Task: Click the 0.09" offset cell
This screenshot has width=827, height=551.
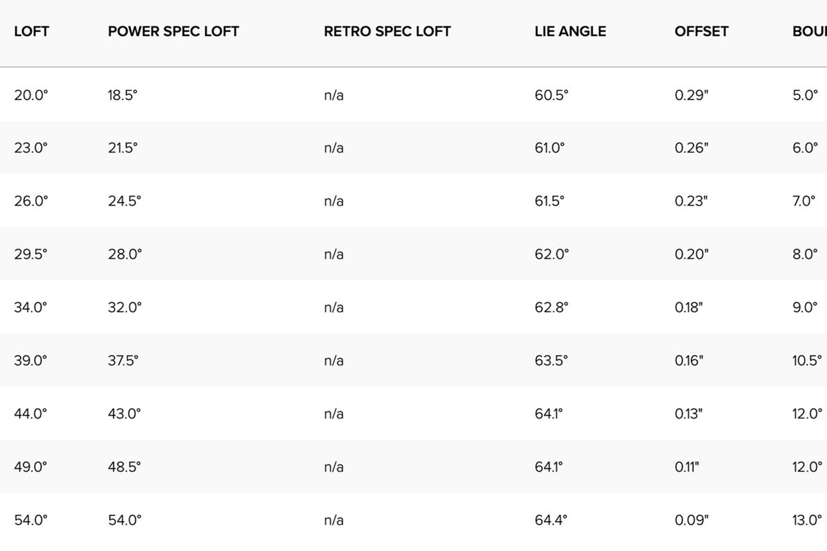Action: pos(692,520)
